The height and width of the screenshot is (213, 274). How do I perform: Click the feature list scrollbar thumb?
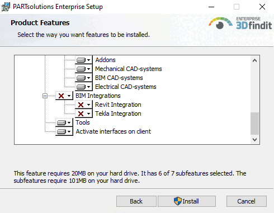[x=254, y=124]
